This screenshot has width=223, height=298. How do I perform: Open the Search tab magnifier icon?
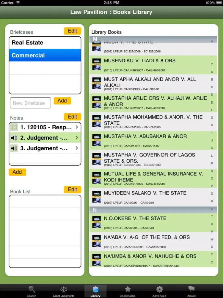(x=32, y=289)
